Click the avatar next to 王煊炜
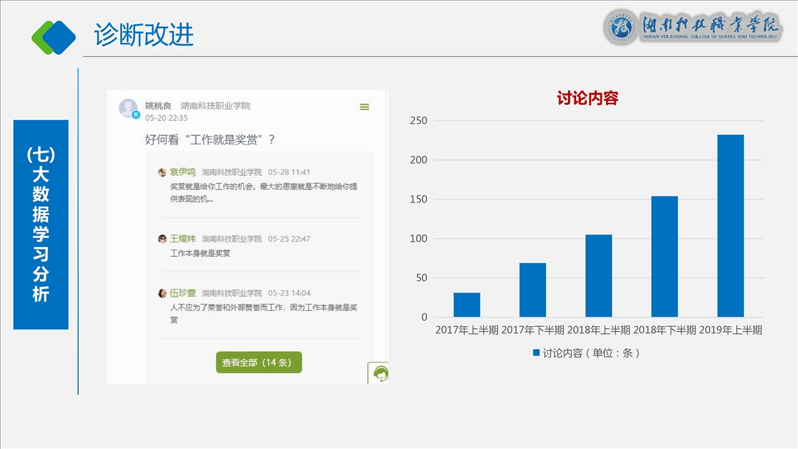798x449 pixels. pyautogui.click(x=162, y=239)
